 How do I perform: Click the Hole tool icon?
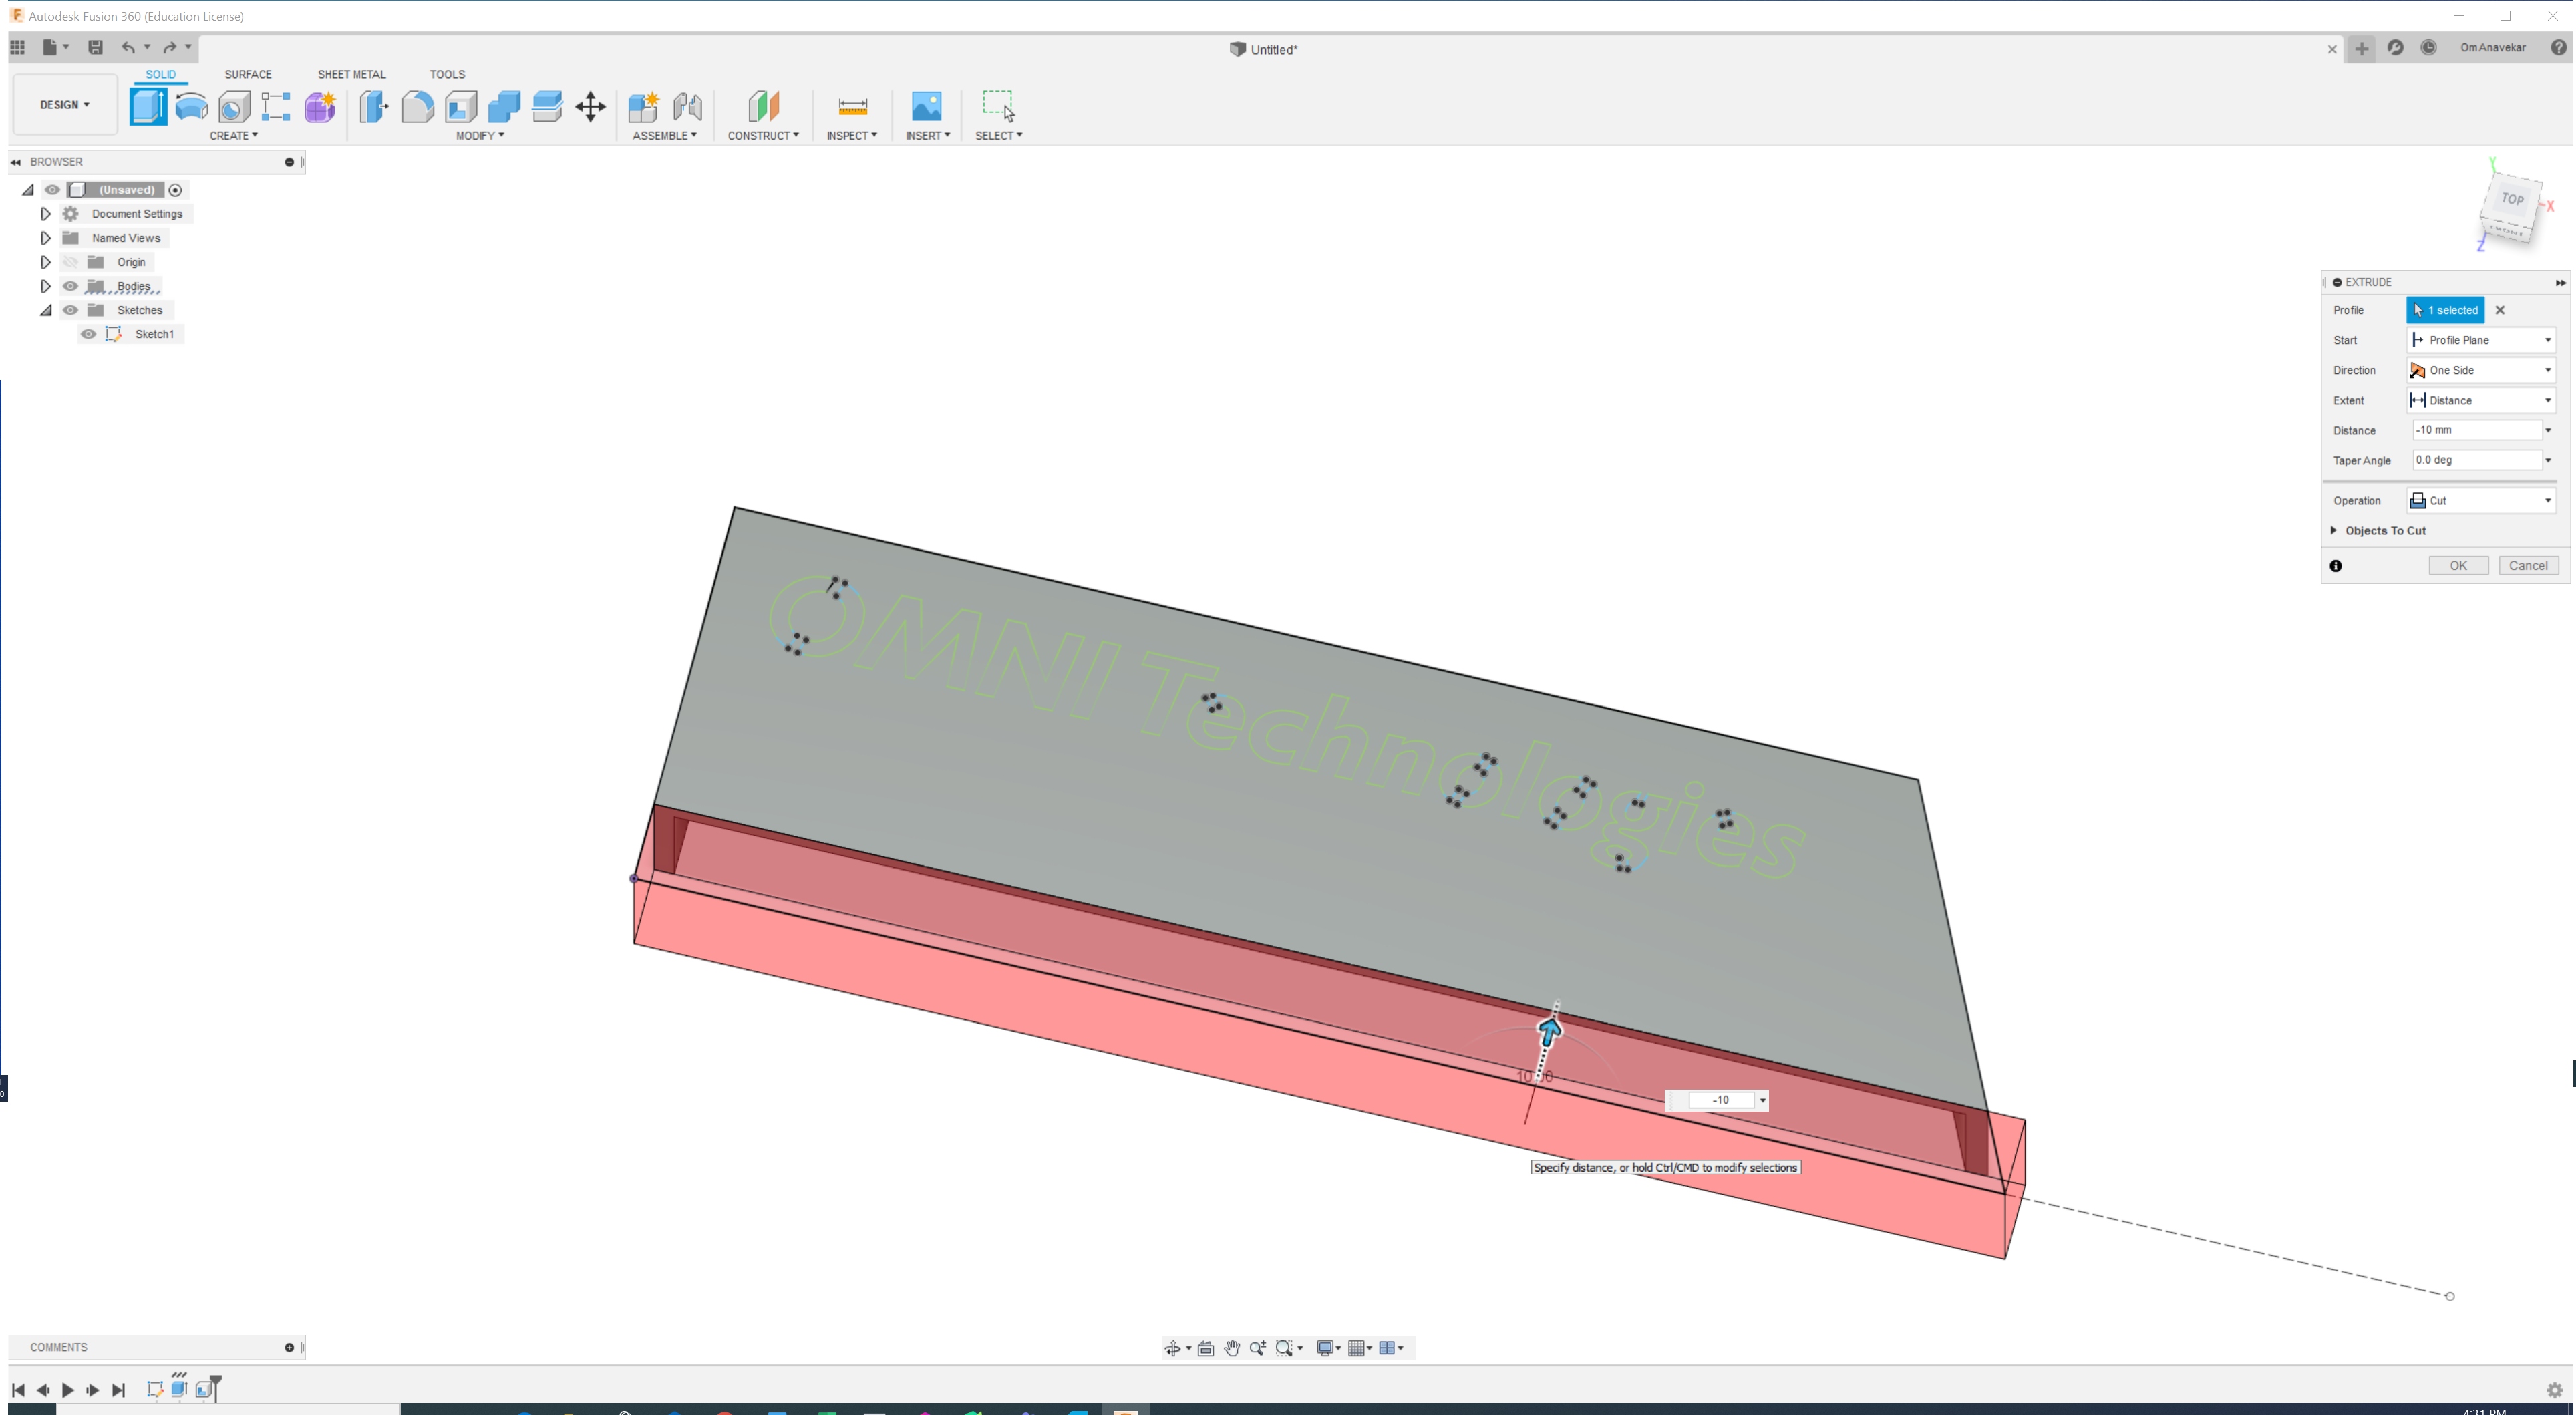[x=234, y=106]
